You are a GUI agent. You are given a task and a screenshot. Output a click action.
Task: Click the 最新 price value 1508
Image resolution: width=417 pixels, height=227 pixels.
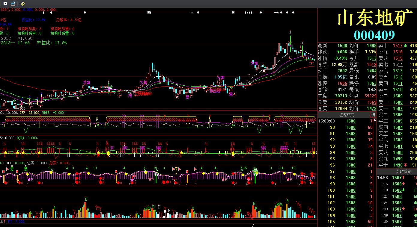[342, 46]
